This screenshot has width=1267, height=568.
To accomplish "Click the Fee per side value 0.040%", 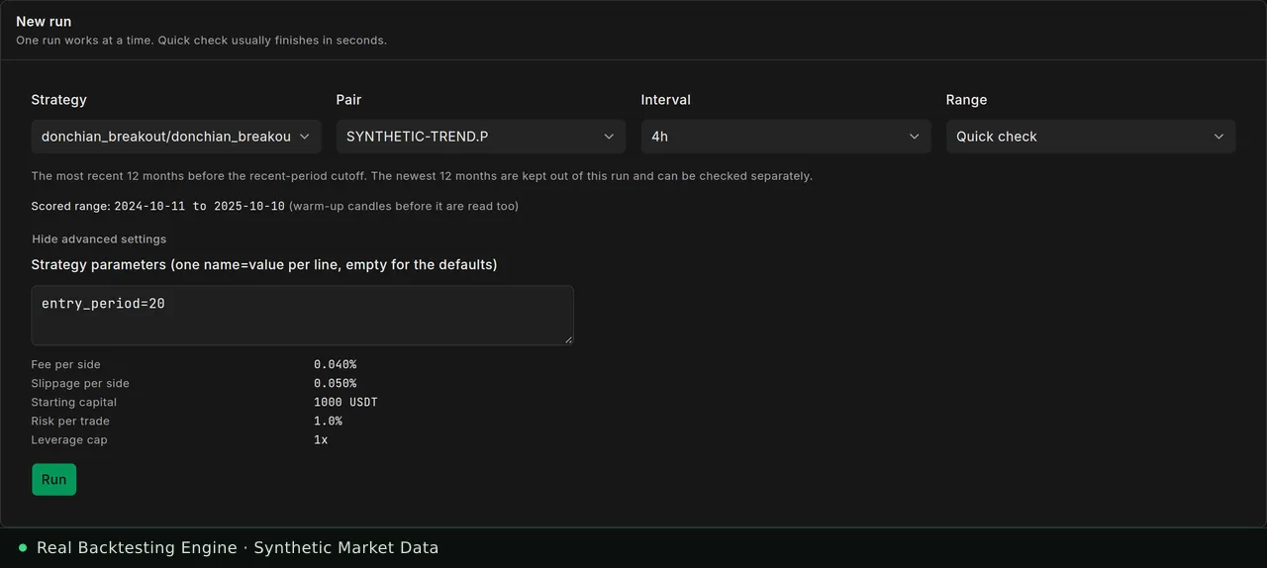I will tap(335, 365).
